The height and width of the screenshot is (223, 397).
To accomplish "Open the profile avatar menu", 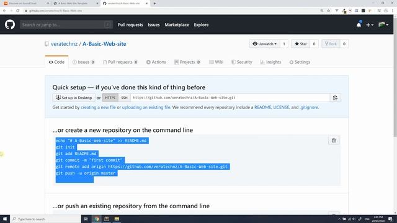I will click(383, 25).
